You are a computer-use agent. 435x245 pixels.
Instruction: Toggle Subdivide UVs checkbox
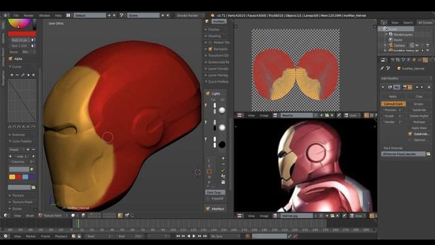click(x=410, y=134)
